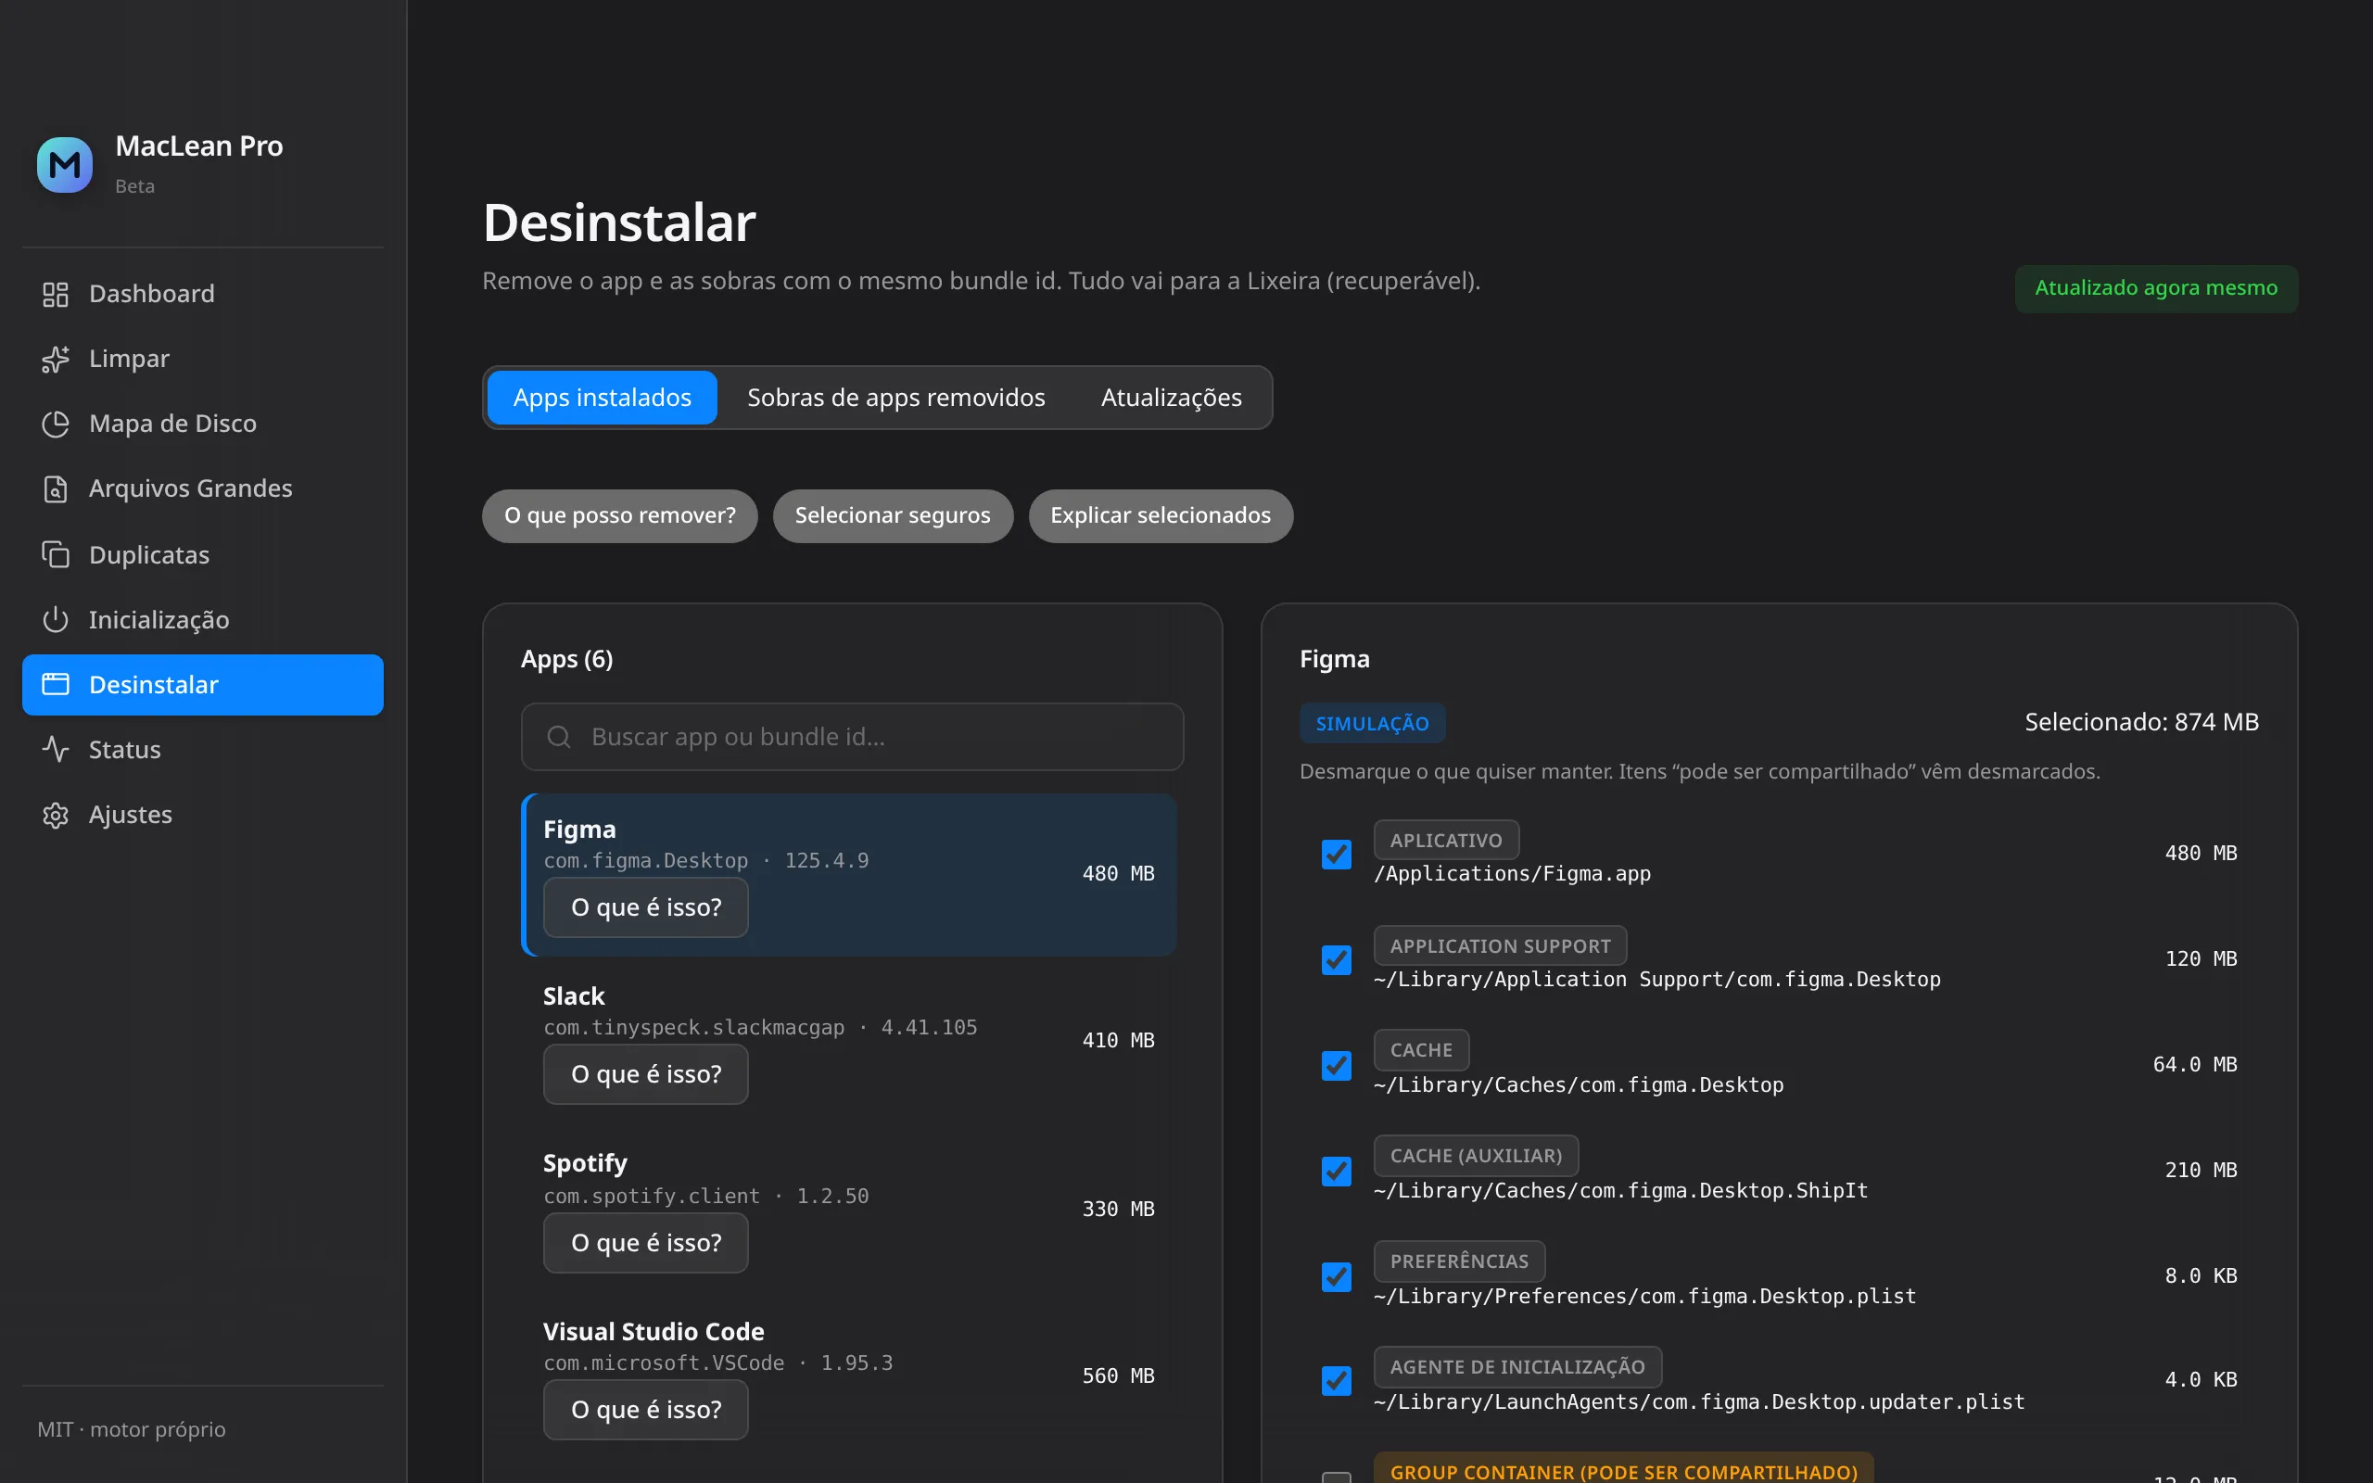Image resolution: width=2373 pixels, height=1483 pixels.
Task: Uncheck the Agente de Inicialização checkbox
Action: tap(1337, 1381)
